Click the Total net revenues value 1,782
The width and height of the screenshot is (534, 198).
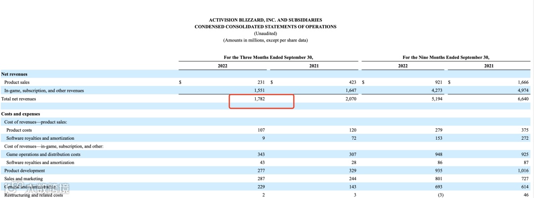[260, 99]
